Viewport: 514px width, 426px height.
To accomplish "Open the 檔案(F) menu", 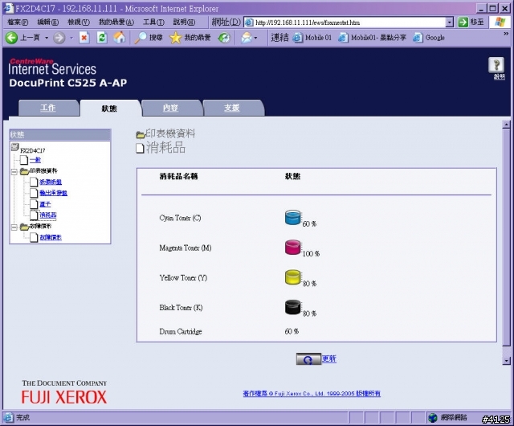I will click(18, 22).
